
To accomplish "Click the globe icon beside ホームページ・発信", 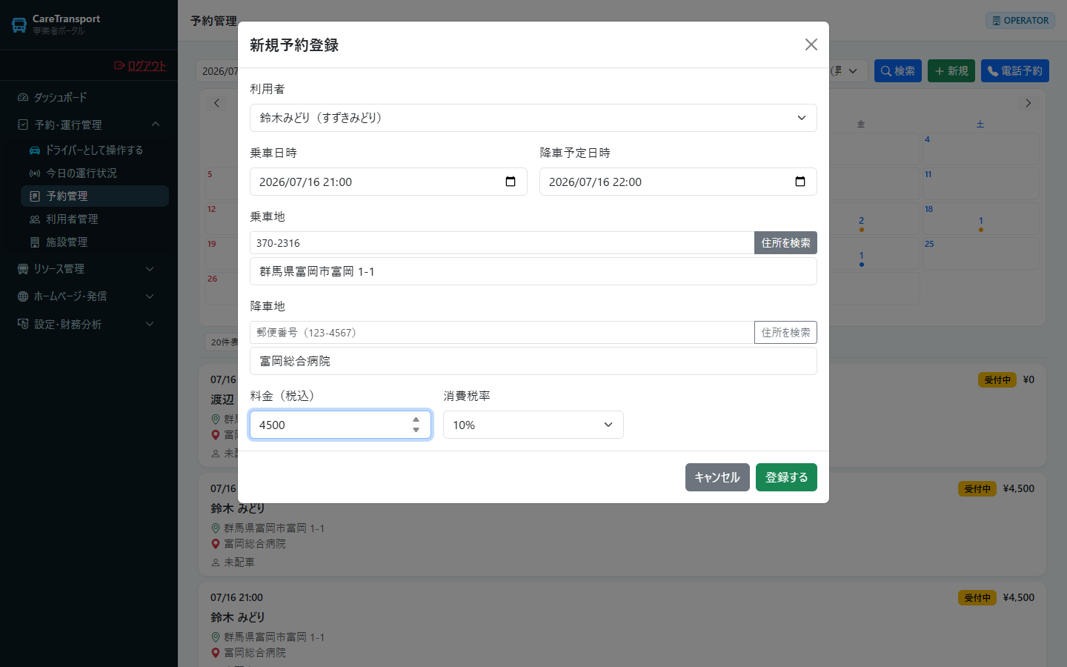I will (23, 296).
